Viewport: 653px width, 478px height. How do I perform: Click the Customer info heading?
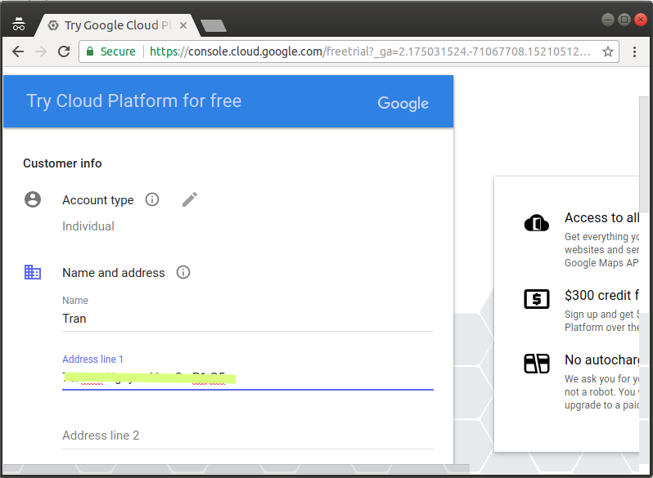click(x=62, y=163)
